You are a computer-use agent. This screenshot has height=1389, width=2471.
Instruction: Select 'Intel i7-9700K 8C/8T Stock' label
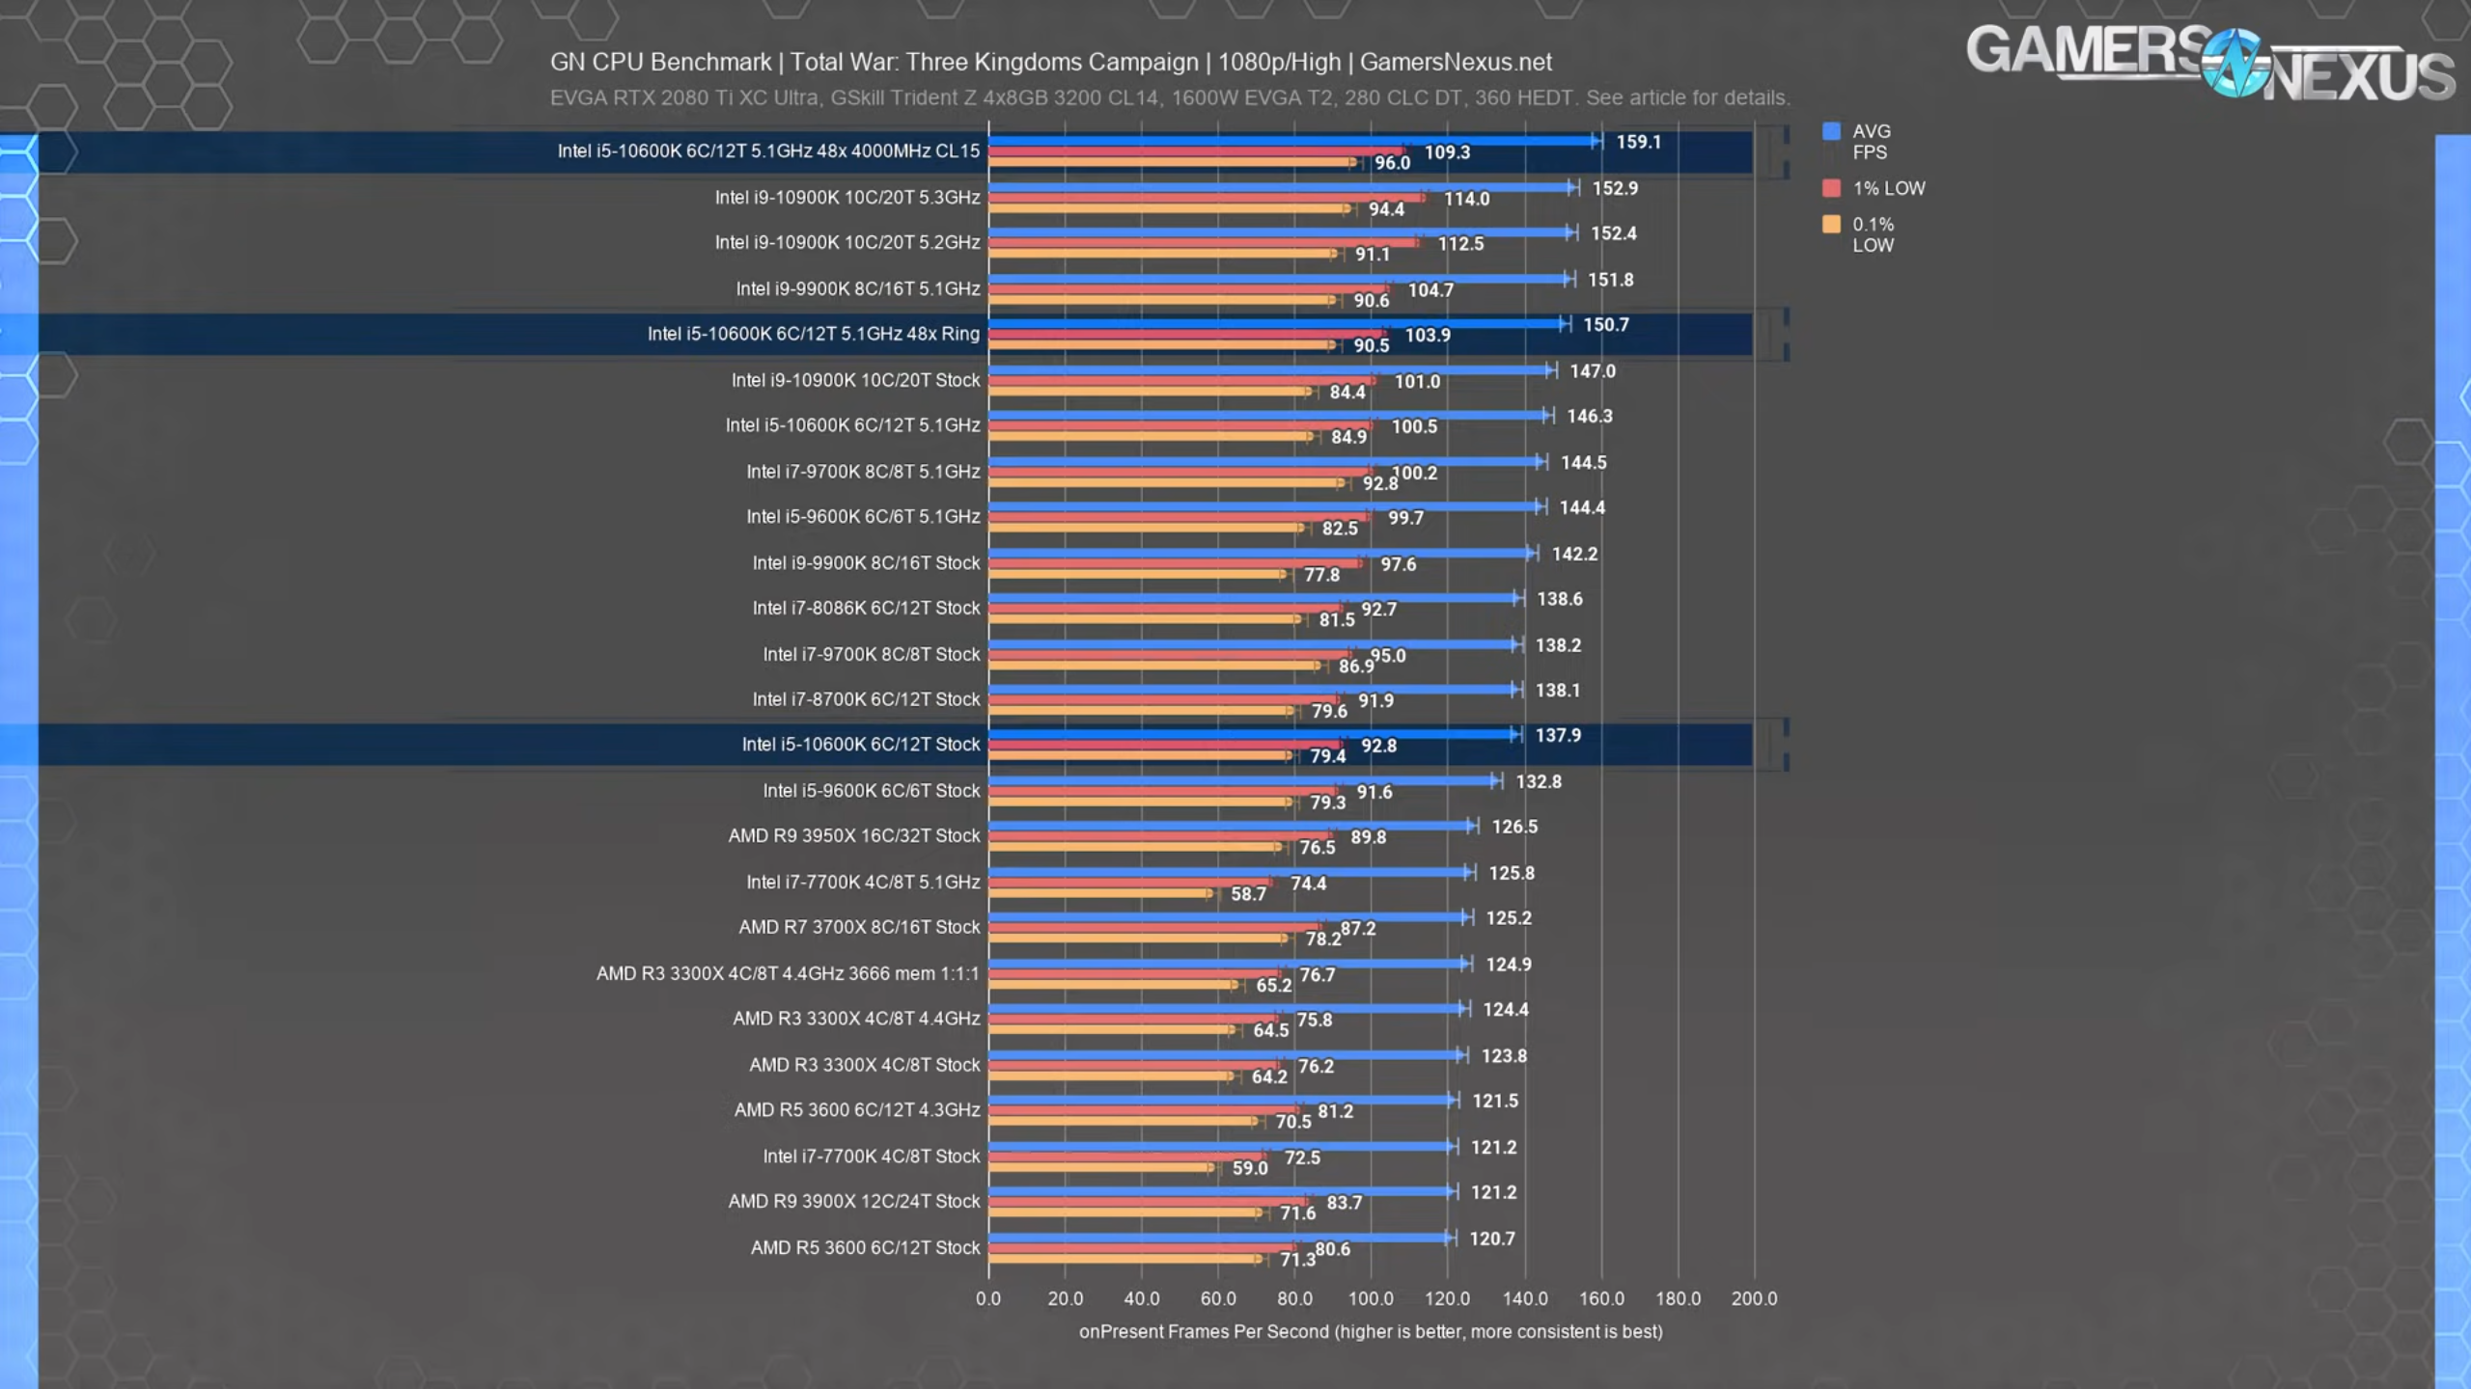click(x=872, y=654)
